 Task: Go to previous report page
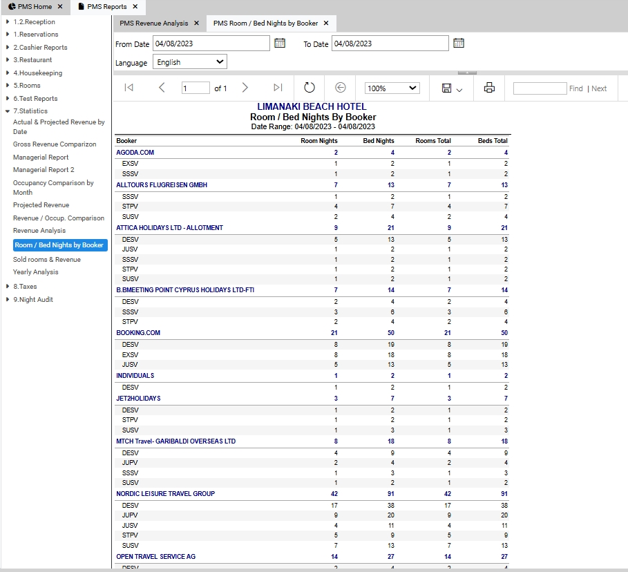162,87
